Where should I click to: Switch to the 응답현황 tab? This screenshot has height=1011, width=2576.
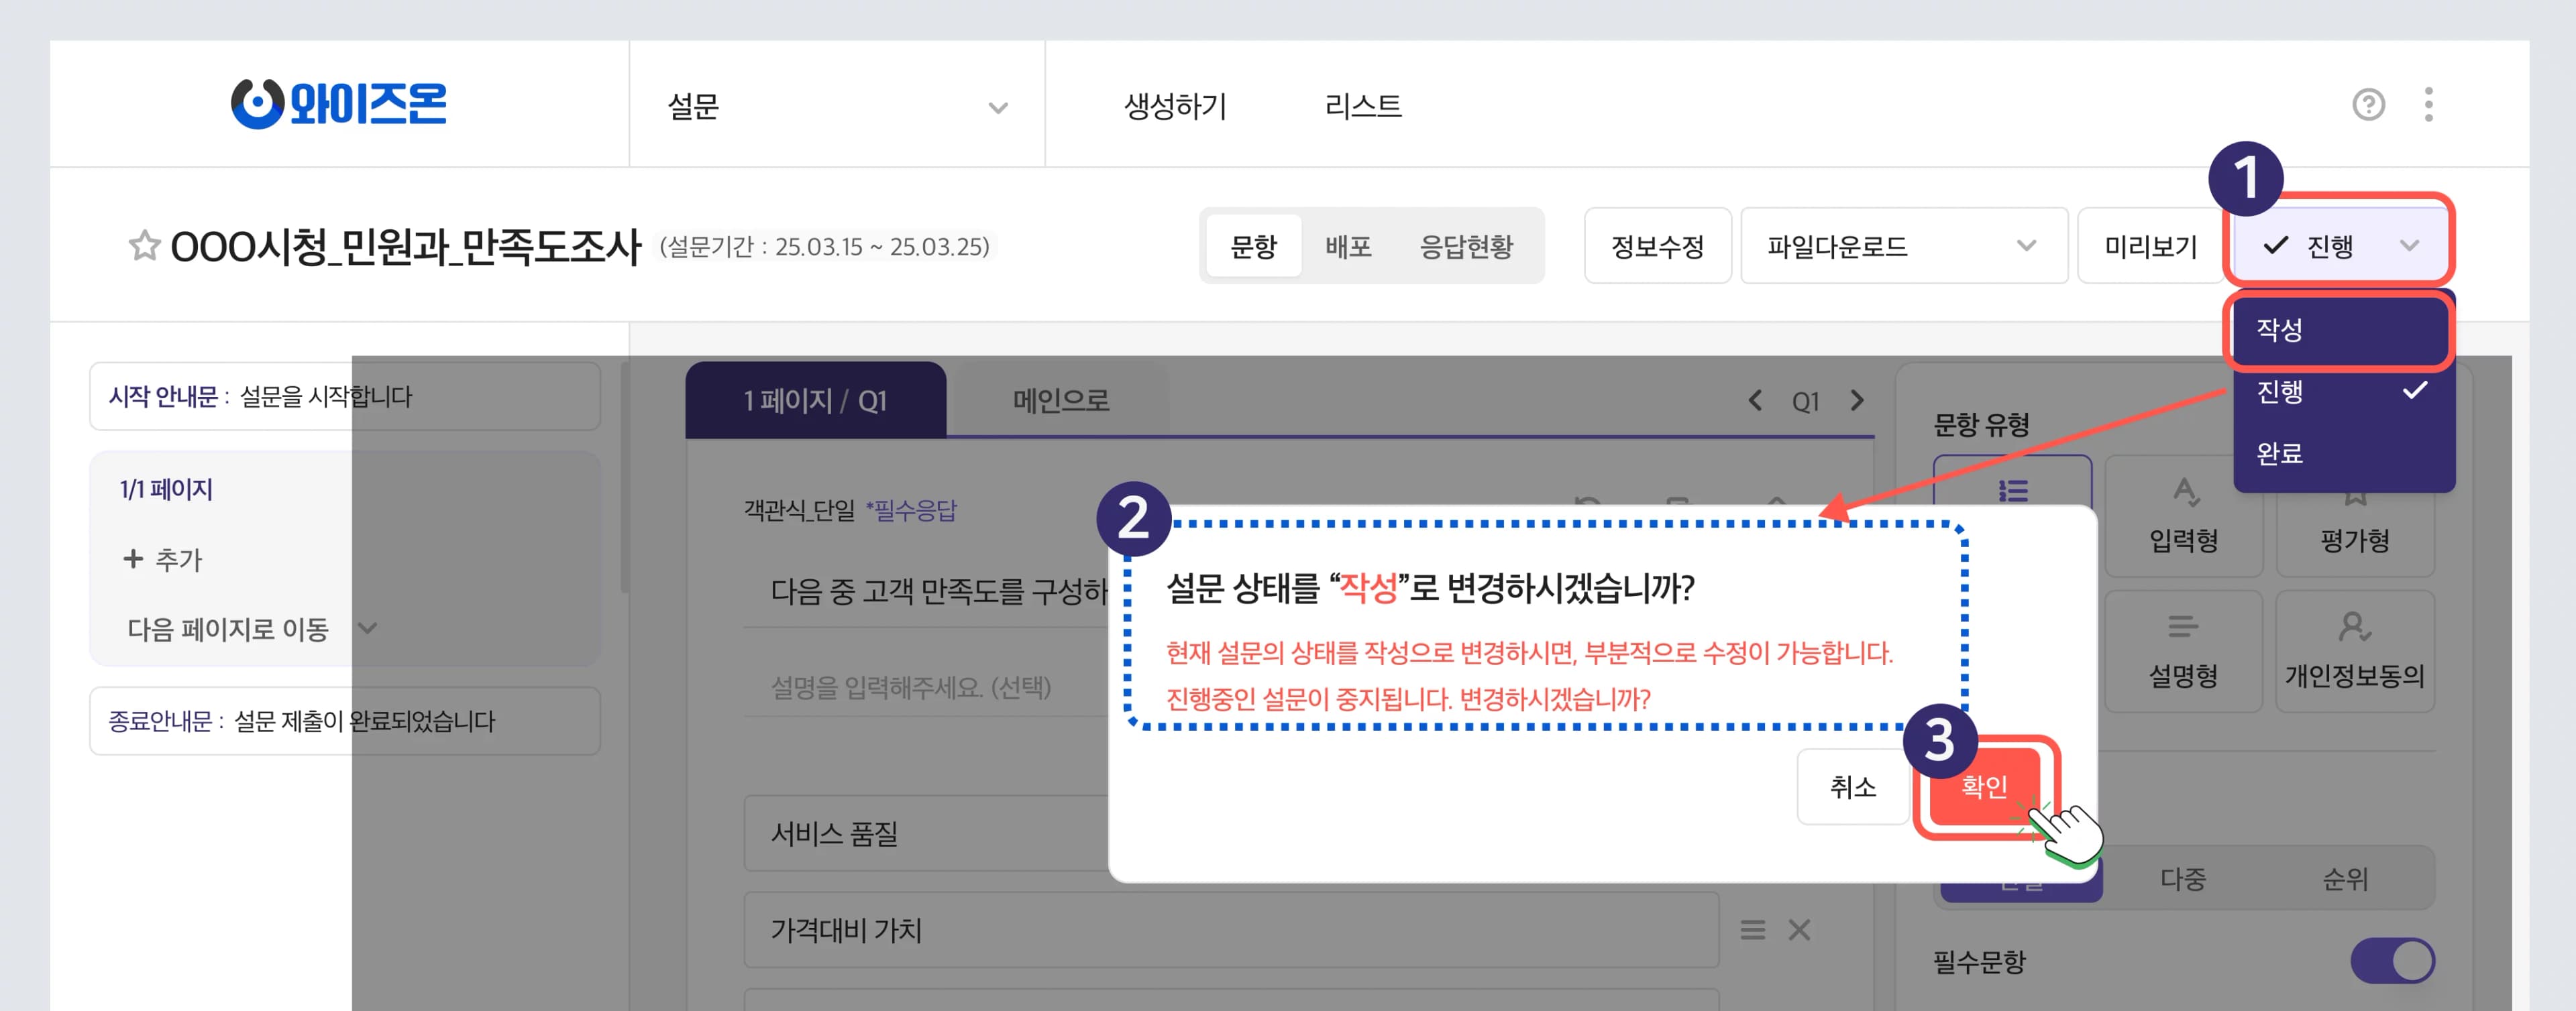[x=1466, y=246]
